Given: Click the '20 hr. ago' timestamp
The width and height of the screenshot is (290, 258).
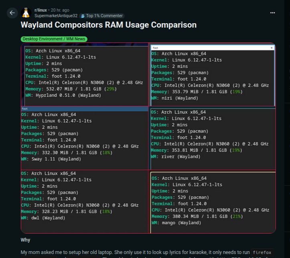Looking at the screenshot, I should point(60,10).
